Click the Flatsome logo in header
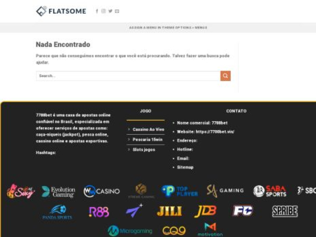316x237 pixels. (x=61, y=11)
